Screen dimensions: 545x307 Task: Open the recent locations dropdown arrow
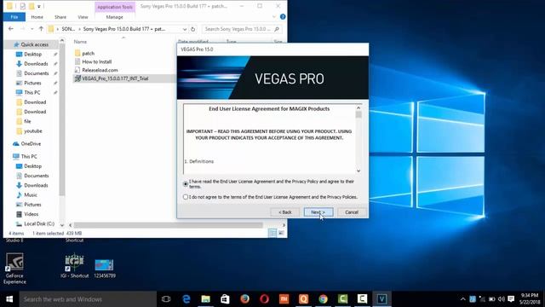pos(32,29)
